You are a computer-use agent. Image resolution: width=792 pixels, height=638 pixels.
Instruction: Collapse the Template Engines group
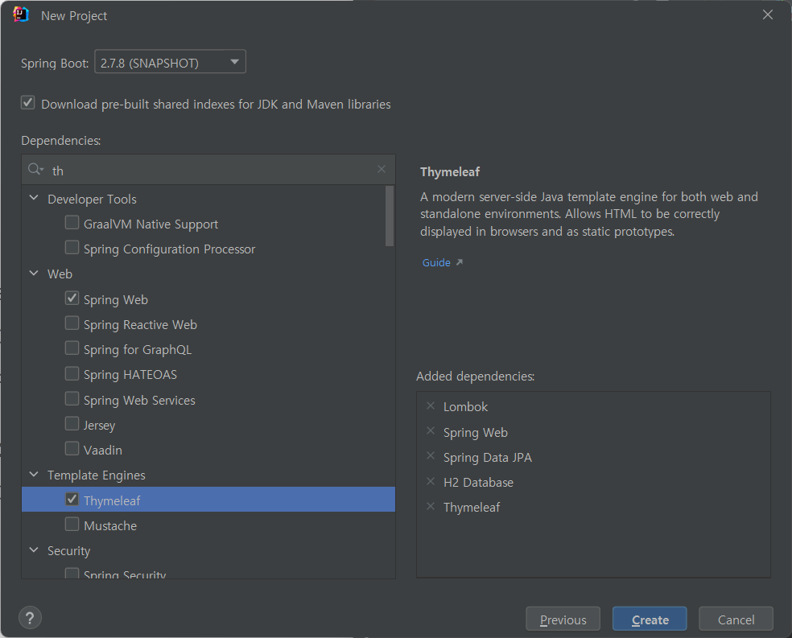pos(34,475)
